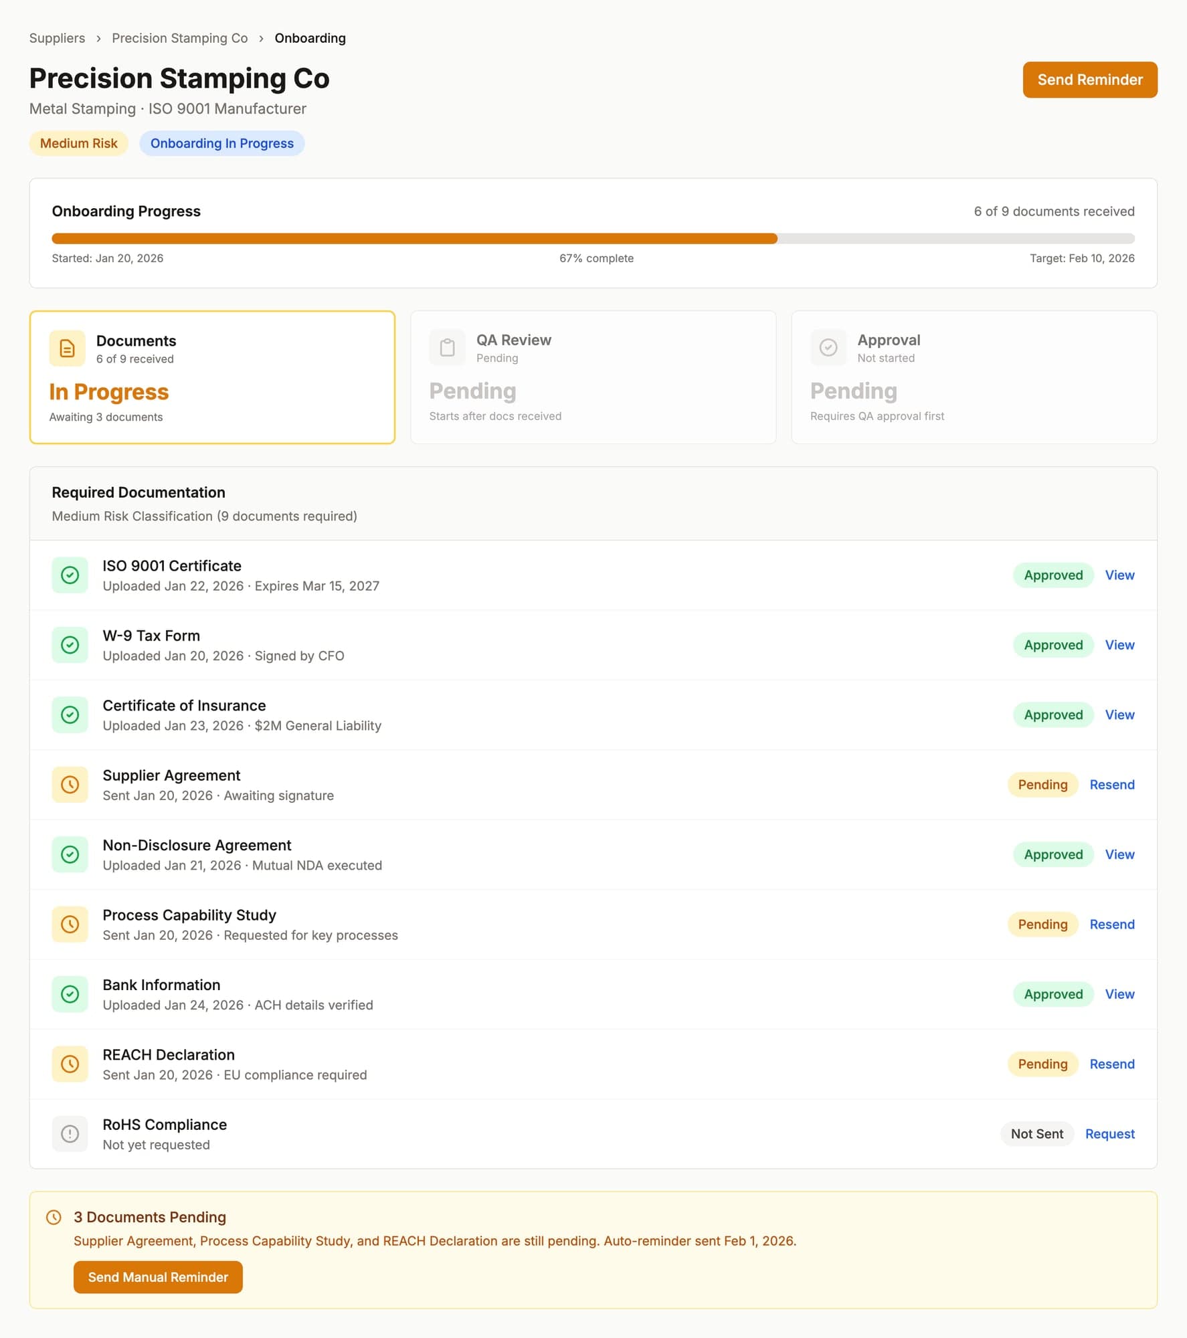Click the green check beside Bank Information
This screenshot has width=1187, height=1338.
(x=70, y=994)
